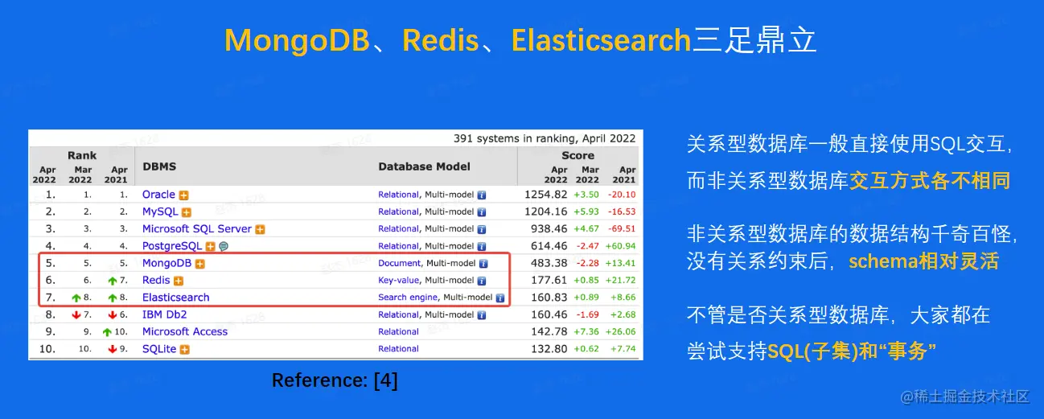Image resolution: width=1044 pixels, height=419 pixels.
Task: Open the Oracle DBMS link
Action: [x=158, y=195]
